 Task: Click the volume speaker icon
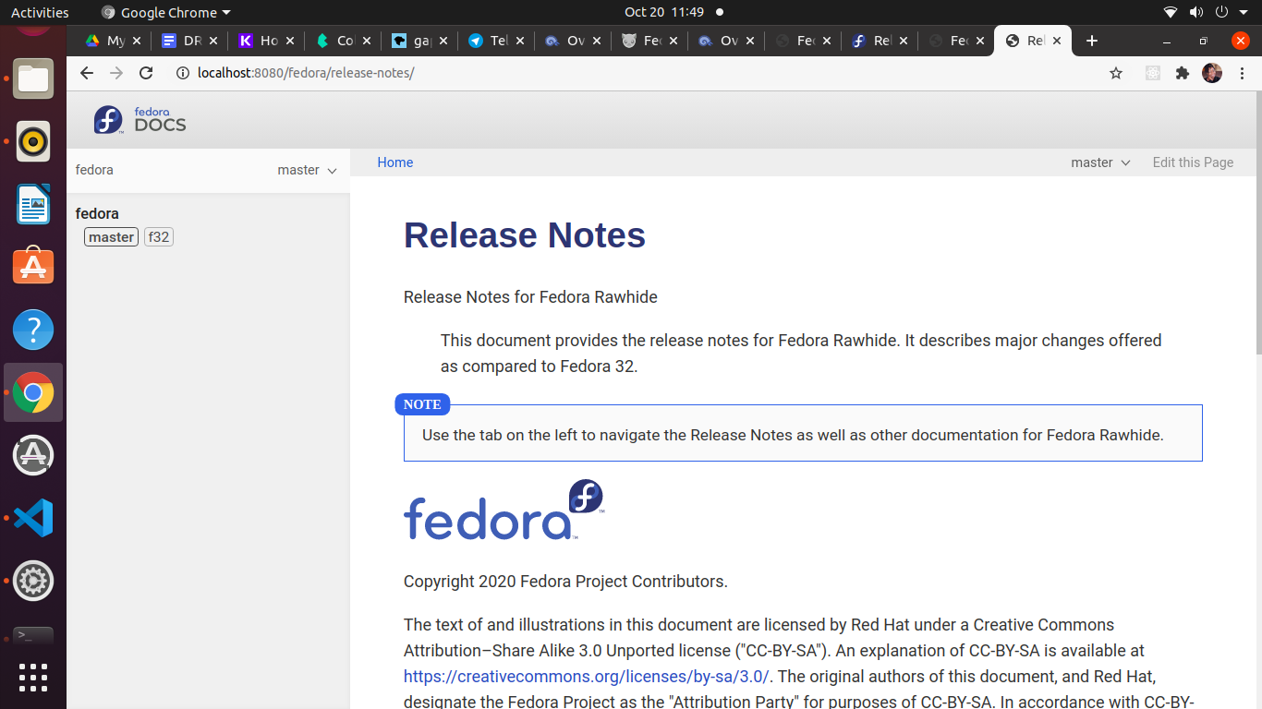point(1196,12)
